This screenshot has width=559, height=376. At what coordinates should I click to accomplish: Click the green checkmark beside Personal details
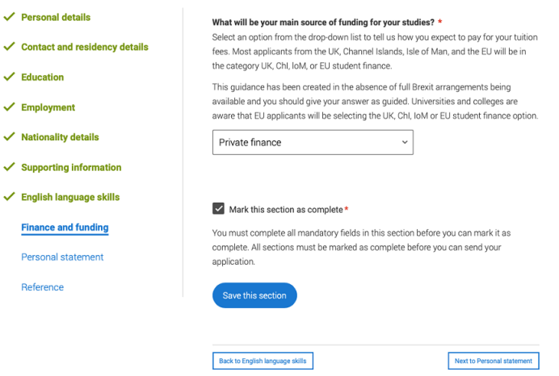pyautogui.click(x=9, y=16)
